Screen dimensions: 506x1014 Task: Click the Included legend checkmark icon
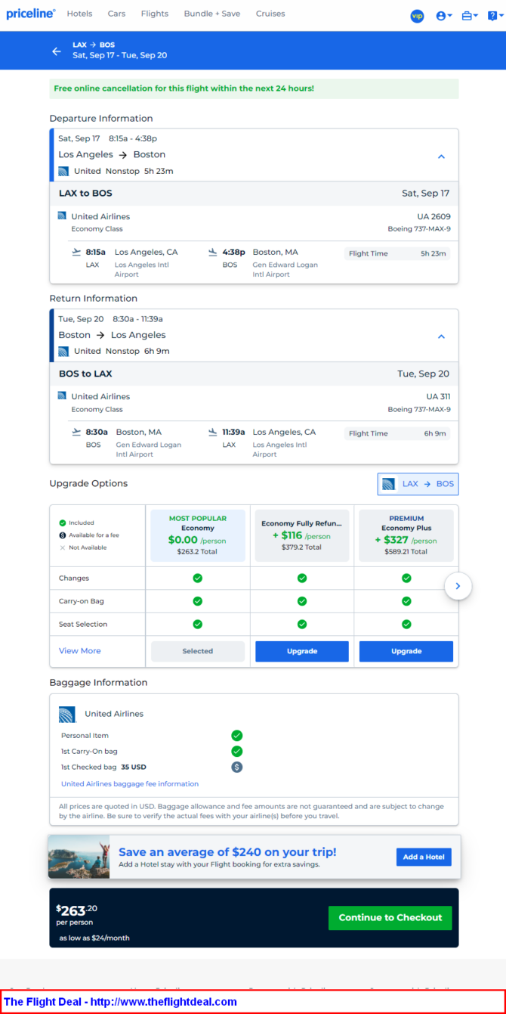63,523
